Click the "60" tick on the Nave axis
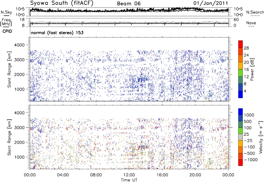The image size is (264, 182). [x=236, y=20]
